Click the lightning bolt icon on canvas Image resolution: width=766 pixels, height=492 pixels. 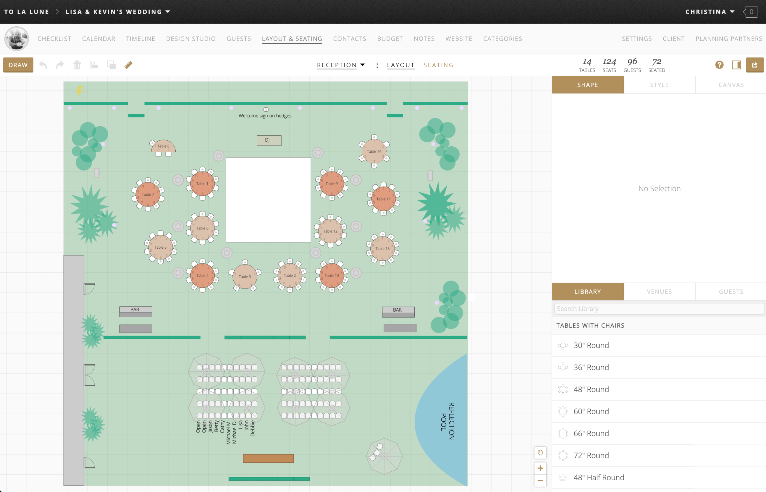coord(79,91)
